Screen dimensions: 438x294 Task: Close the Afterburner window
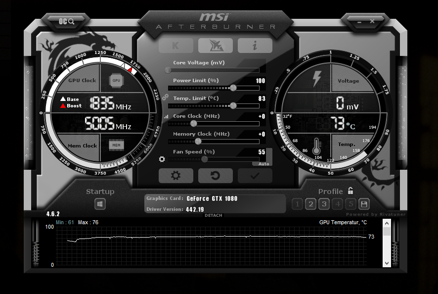click(372, 21)
